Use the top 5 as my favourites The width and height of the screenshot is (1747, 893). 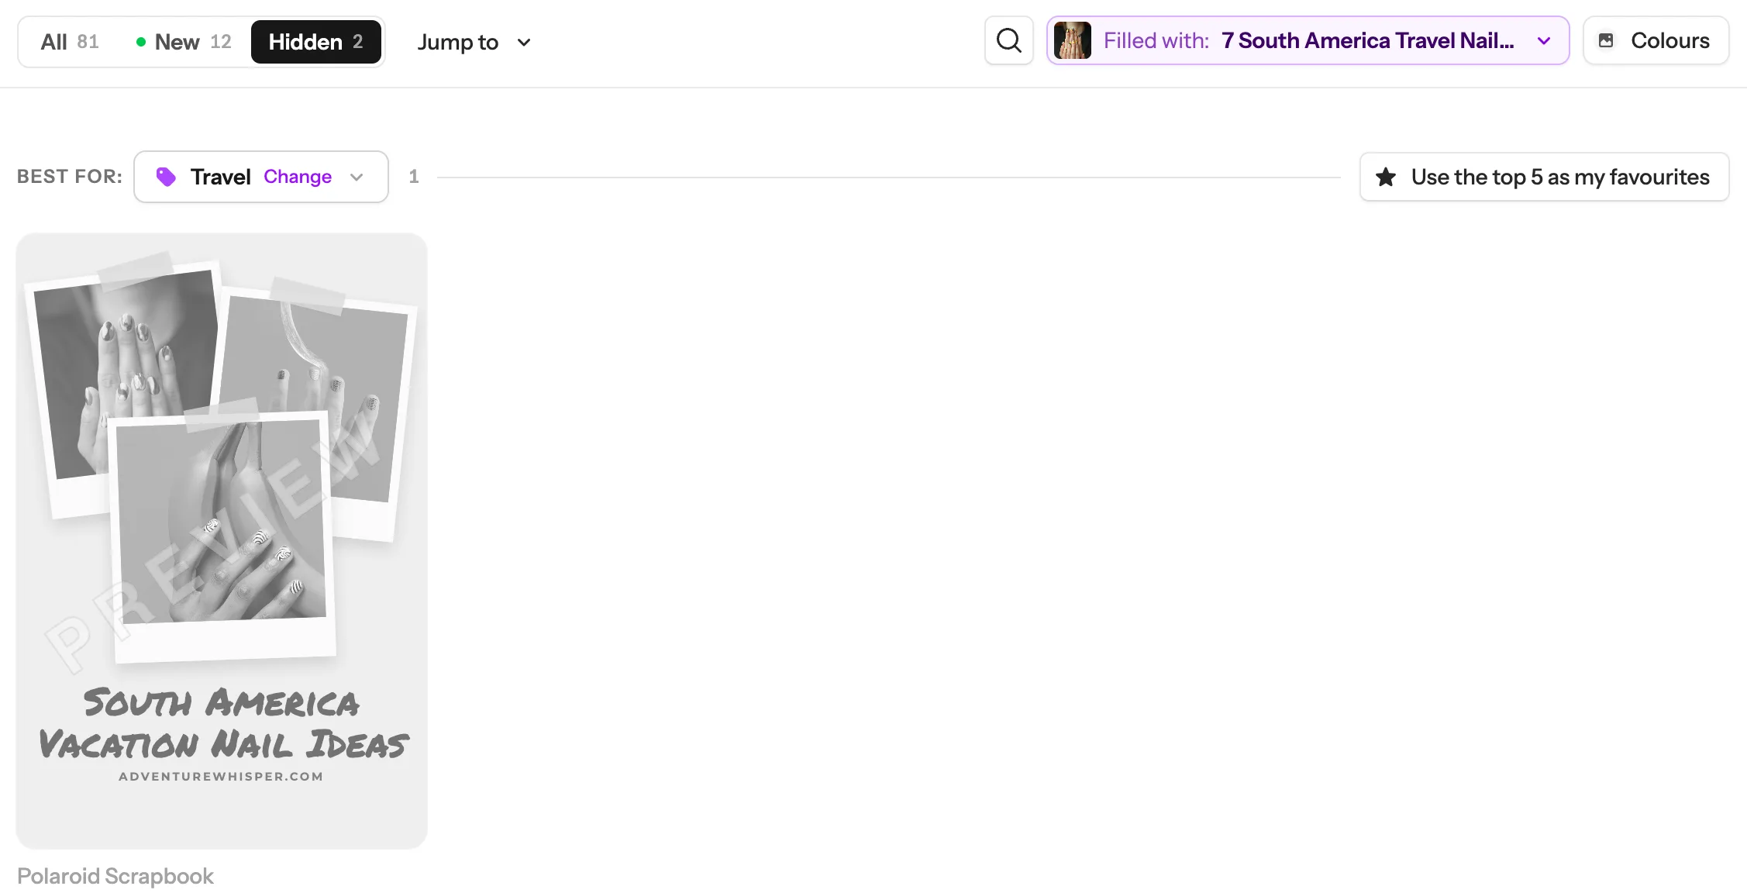tap(1544, 177)
